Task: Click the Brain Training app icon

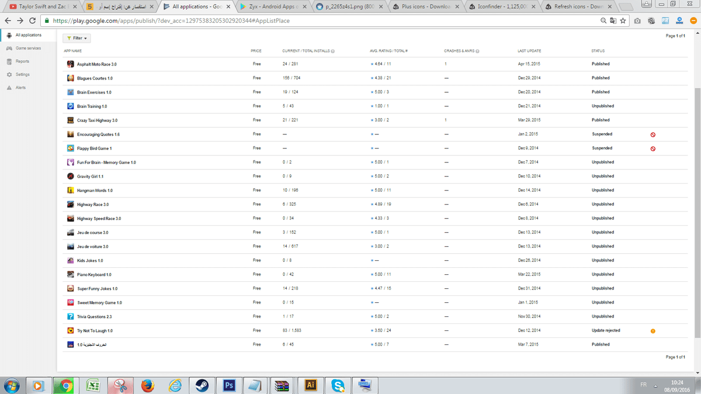Action: coord(70,106)
